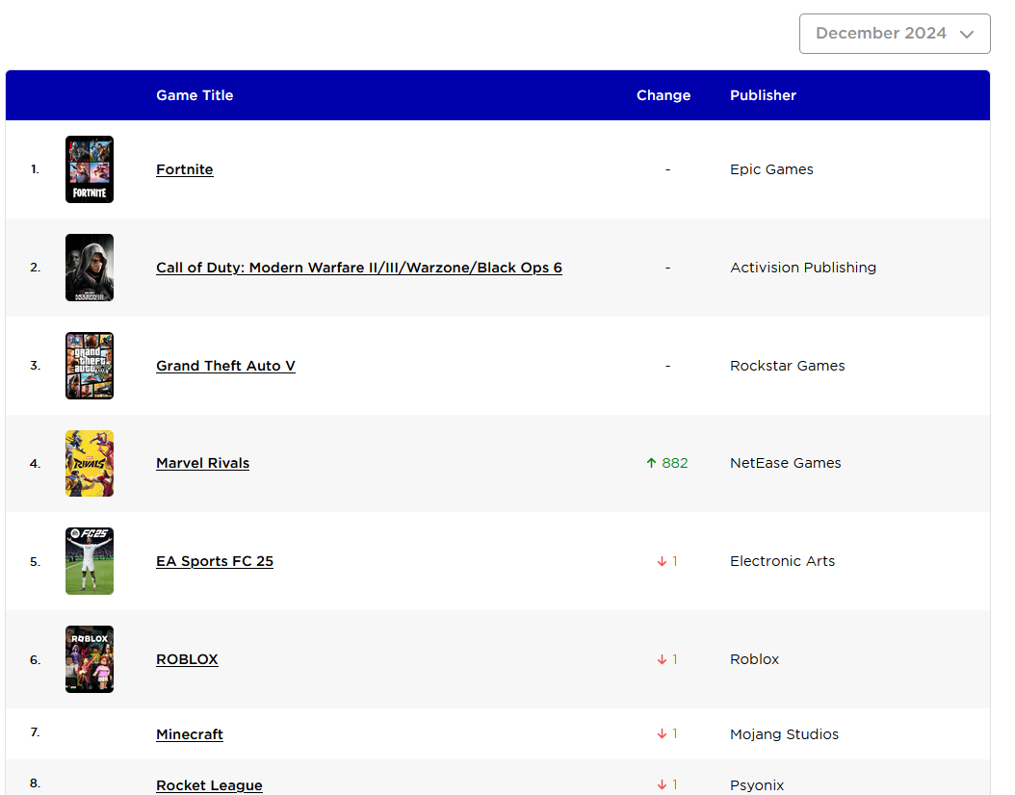Click the Publisher column header
The width and height of the screenshot is (1015, 795).
(764, 95)
